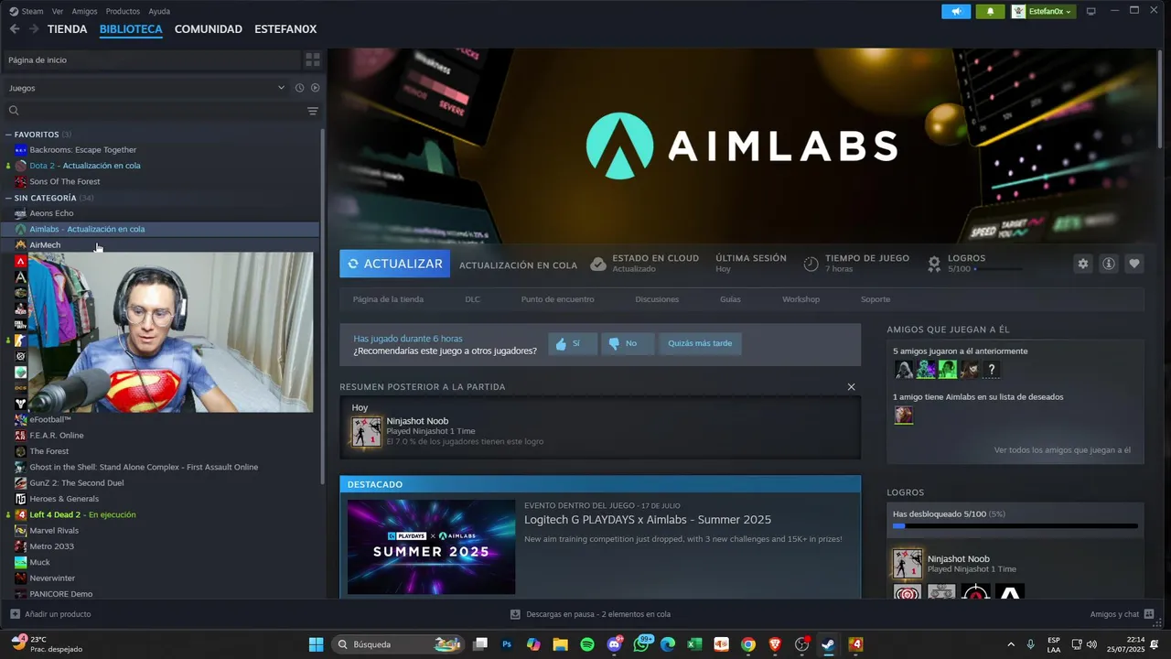Click Summer 2025 event thumbnail
Image resolution: width=1171 pixels, height=659 pixels.
tap(431, 547)
